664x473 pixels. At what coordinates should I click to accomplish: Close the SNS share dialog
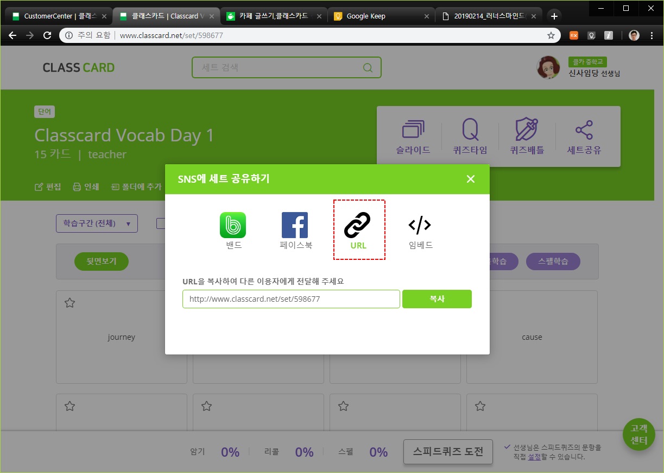coord(471,179)
